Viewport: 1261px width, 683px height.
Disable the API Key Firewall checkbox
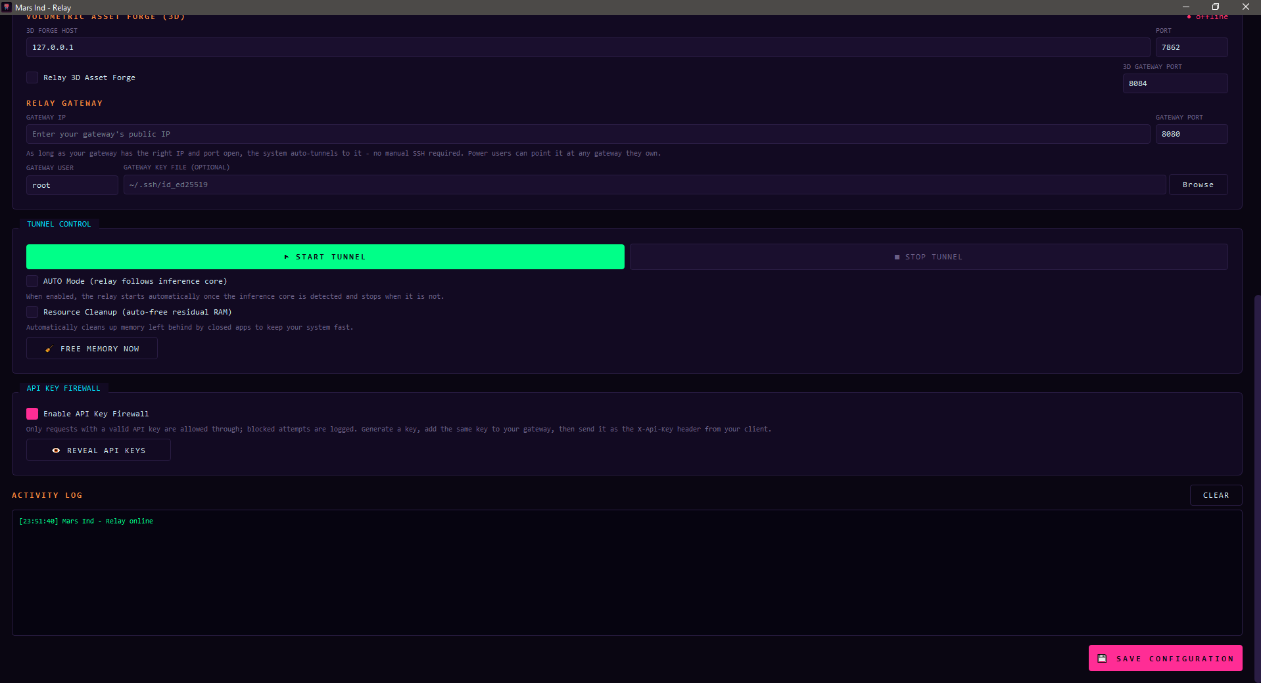pos(32,414)
